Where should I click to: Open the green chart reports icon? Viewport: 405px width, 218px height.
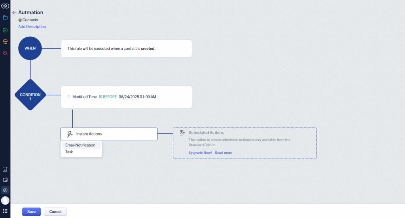[5, 30]
